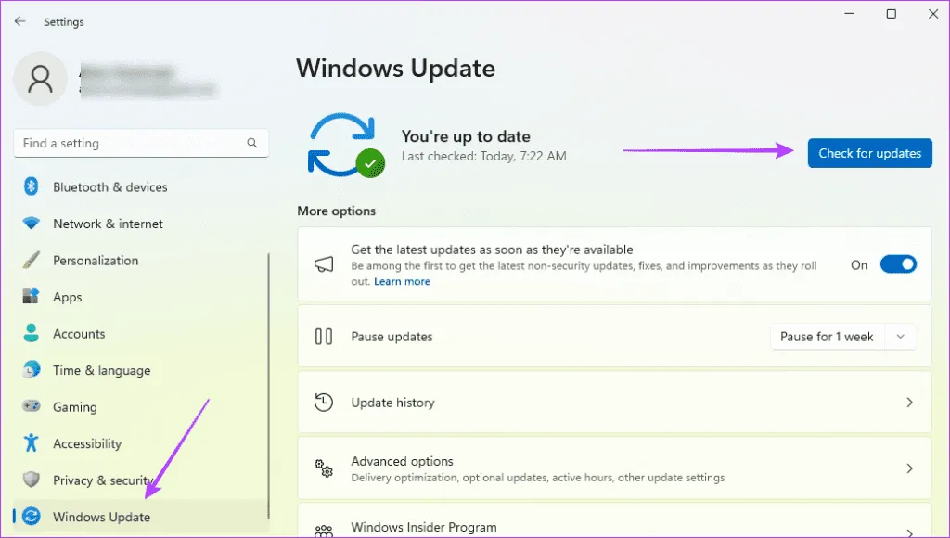The image size is (950, 538).
Task: Select Time & language in sidebar
Action: pos(101,370)
